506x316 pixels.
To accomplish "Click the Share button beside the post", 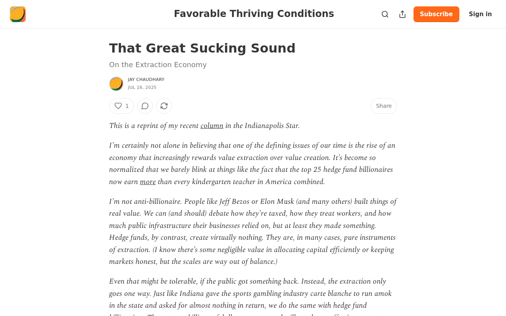I will (x=384, y=106).
